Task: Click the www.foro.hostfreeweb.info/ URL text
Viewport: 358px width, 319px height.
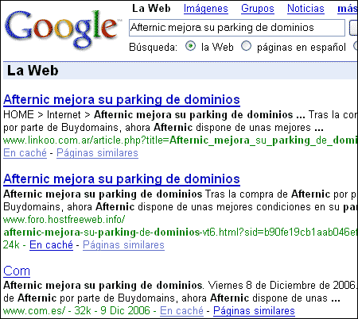Action: (x=64, y=220)
